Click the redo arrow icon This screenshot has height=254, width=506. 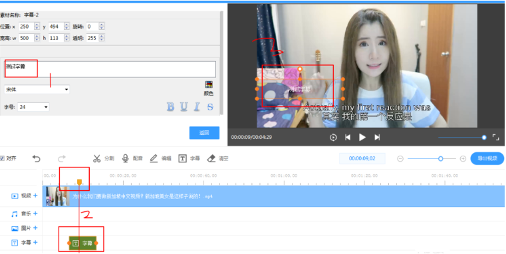coord(62,158)
